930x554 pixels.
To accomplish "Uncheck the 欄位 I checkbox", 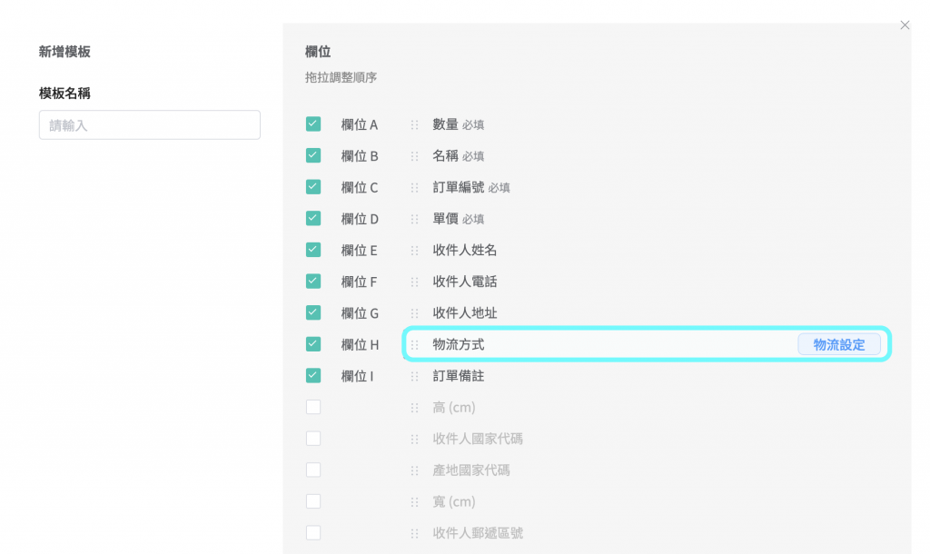I will (x=313, y=375).
